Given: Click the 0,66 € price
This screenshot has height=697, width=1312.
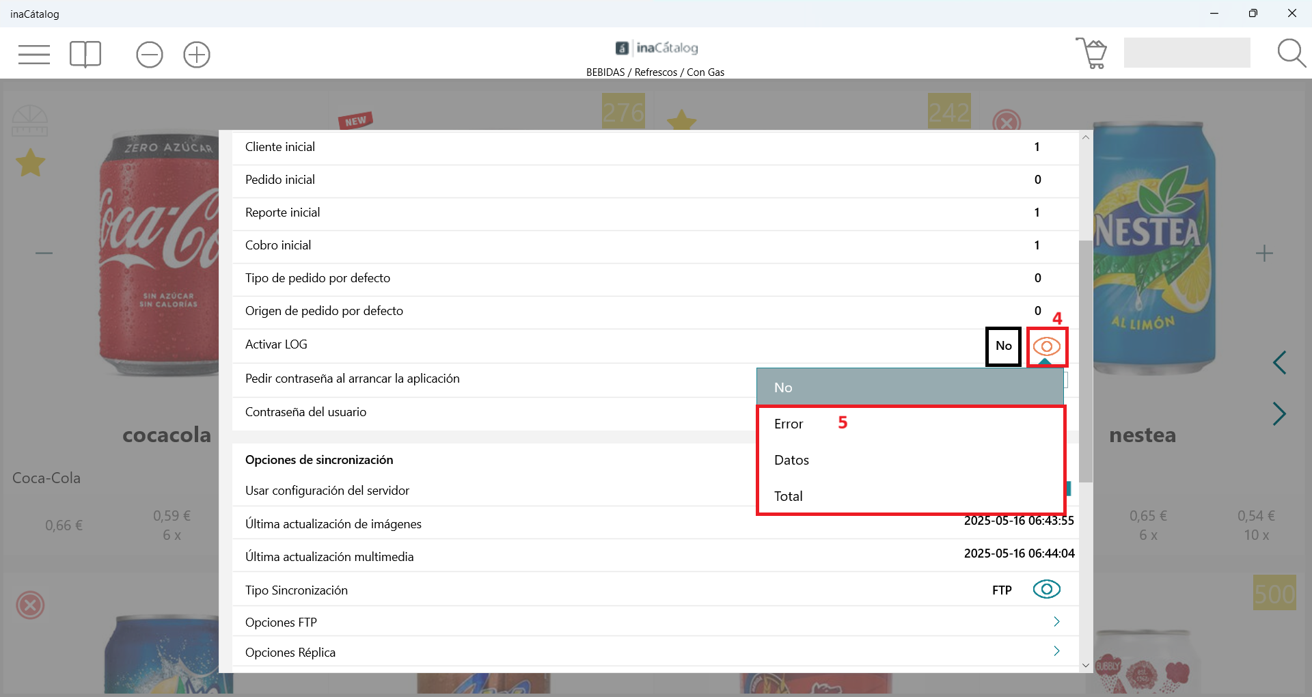Looking at the screenshot, I should pyautogui.click(x=64, y=525).
